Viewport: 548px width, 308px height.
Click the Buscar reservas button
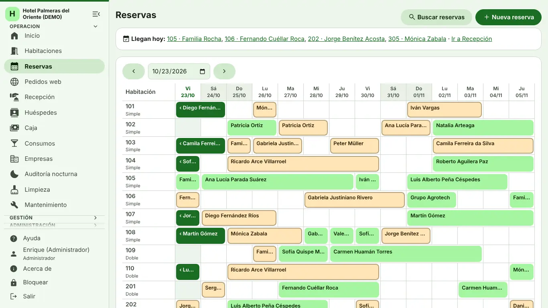(x=436, y=17)
